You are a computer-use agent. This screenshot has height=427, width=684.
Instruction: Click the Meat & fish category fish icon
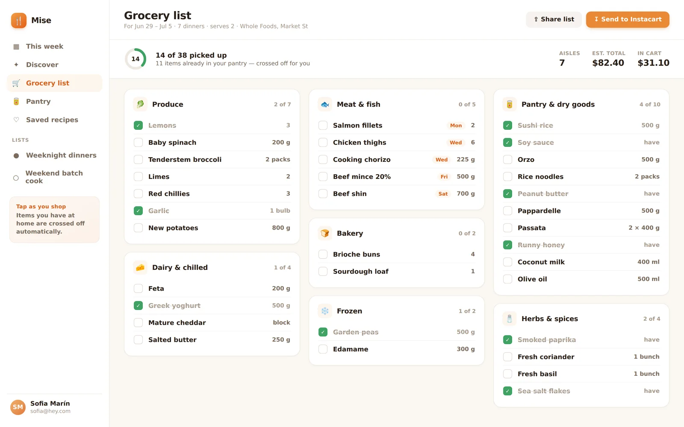point(325,104)
